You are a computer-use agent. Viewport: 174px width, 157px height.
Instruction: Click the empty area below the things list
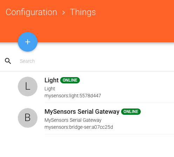point(87,146)
